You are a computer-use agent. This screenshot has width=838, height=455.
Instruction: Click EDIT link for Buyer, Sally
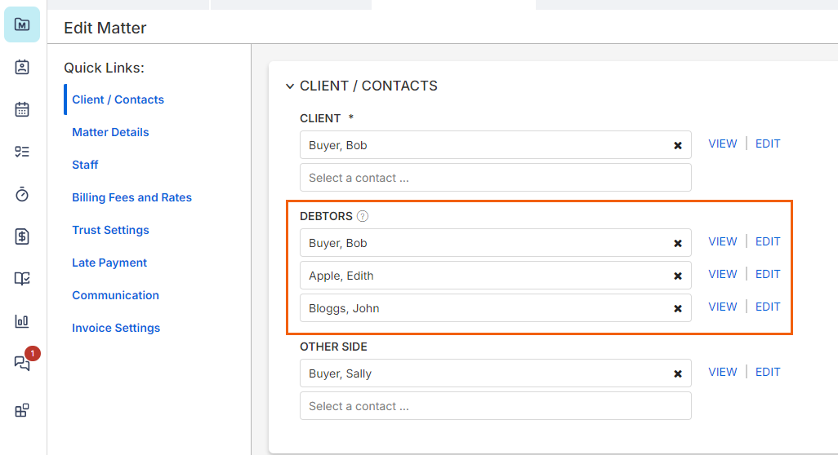click(768, 372)
